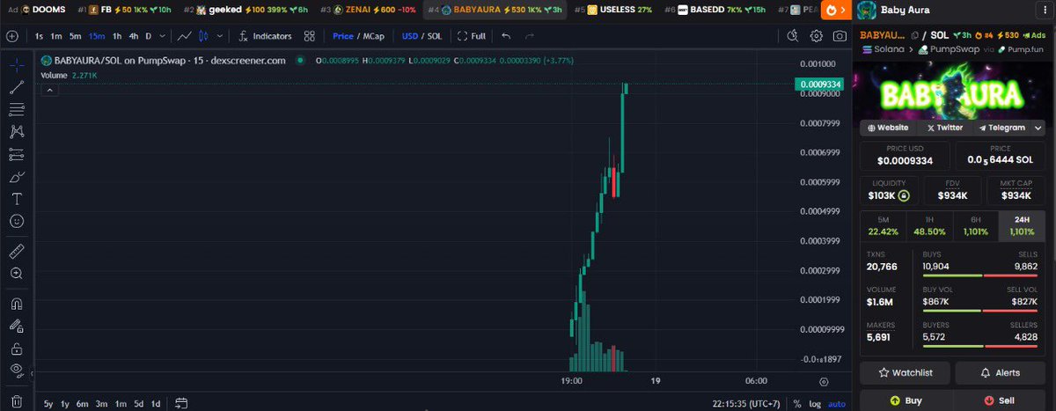Expand the chart style dropdown arrow
The width and height of the screenshot is (1056, 411).
[218, 36]
